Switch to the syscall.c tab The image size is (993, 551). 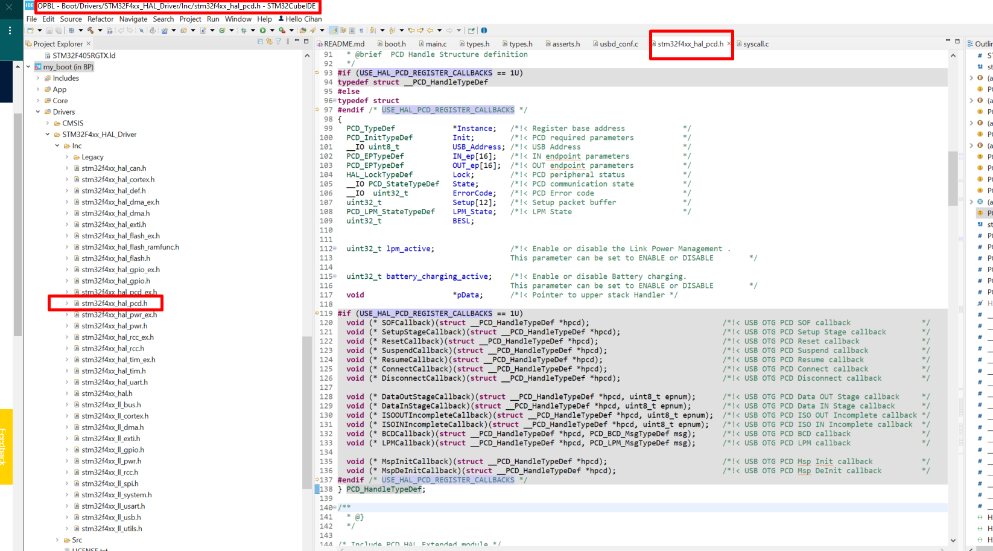[752, 44]
